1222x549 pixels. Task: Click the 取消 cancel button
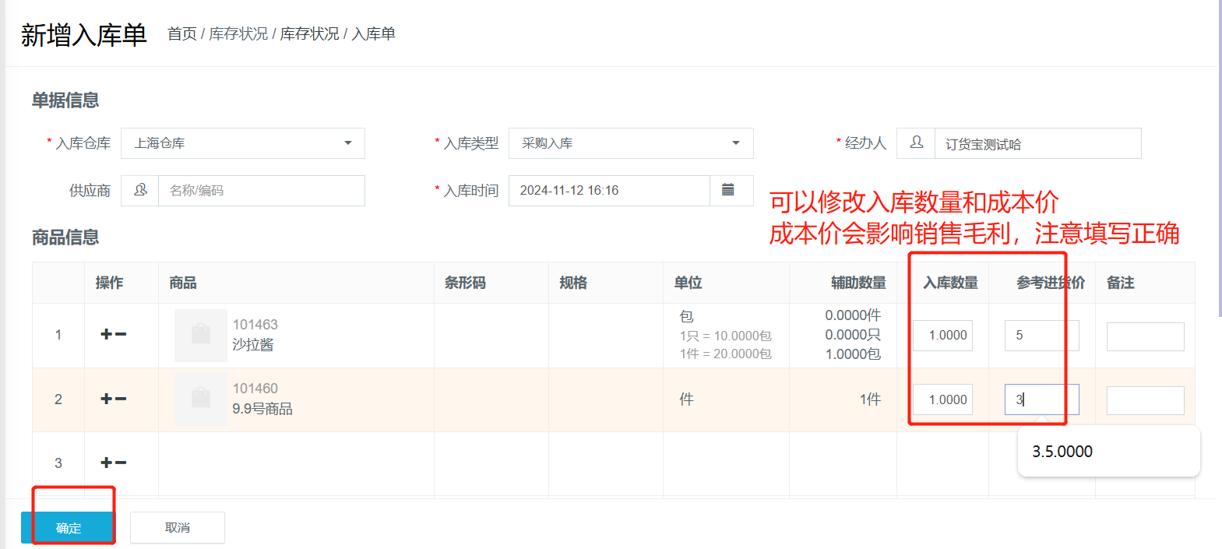click(x=177, y=527)
